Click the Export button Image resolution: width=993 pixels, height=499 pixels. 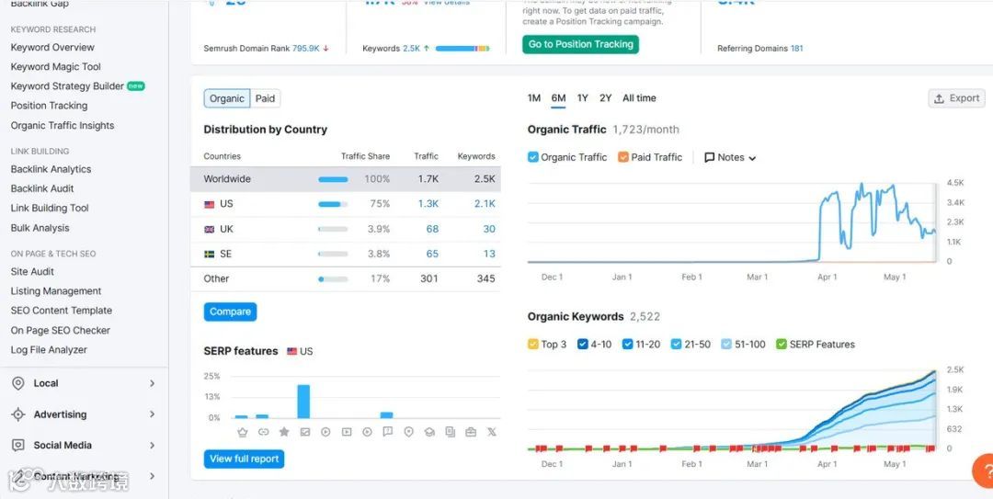pos(957,98)
